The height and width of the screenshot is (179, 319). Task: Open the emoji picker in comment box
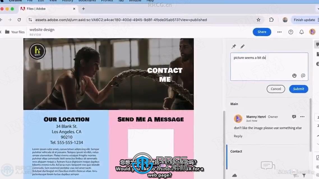coord(294,76)
